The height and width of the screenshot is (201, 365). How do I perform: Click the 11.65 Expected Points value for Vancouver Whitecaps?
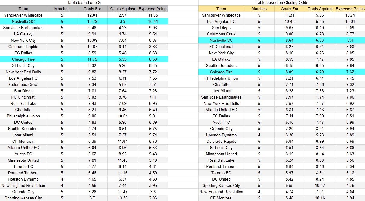153,15
